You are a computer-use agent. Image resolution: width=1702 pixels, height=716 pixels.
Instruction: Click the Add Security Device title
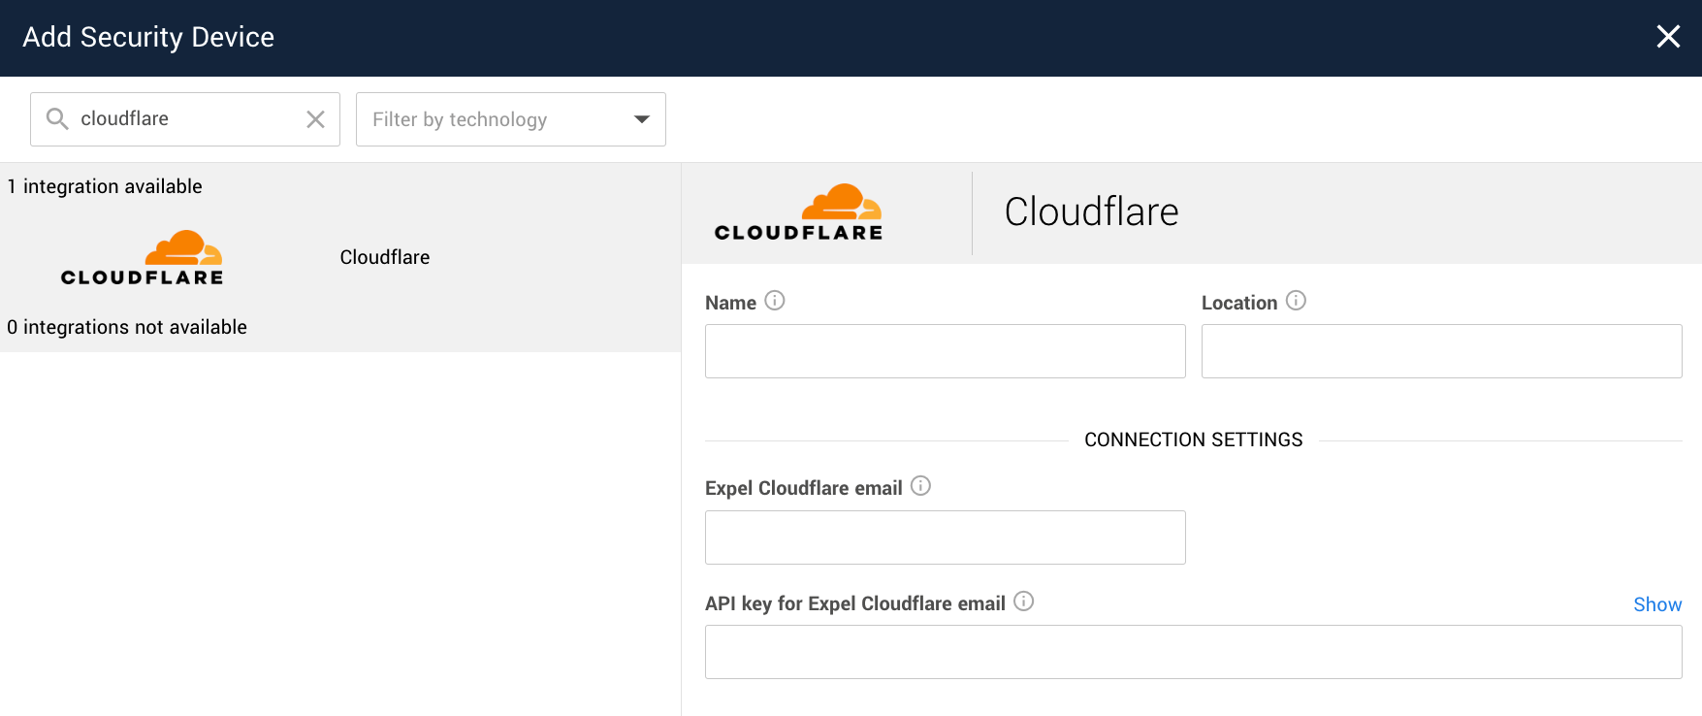(148, 37)
